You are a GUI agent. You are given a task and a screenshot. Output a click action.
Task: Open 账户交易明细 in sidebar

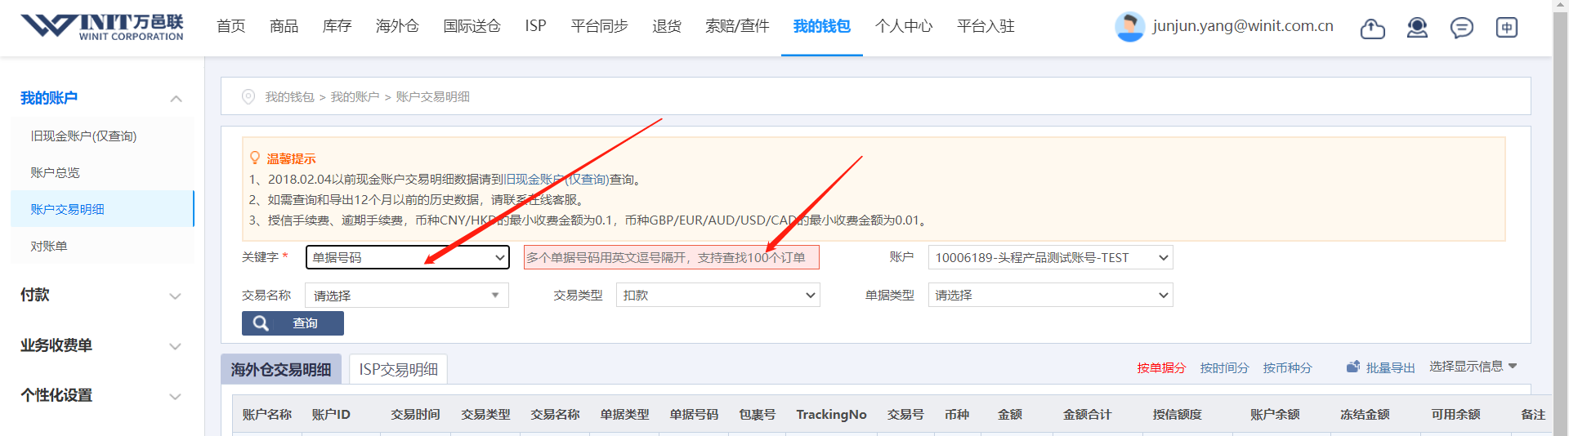102,209
